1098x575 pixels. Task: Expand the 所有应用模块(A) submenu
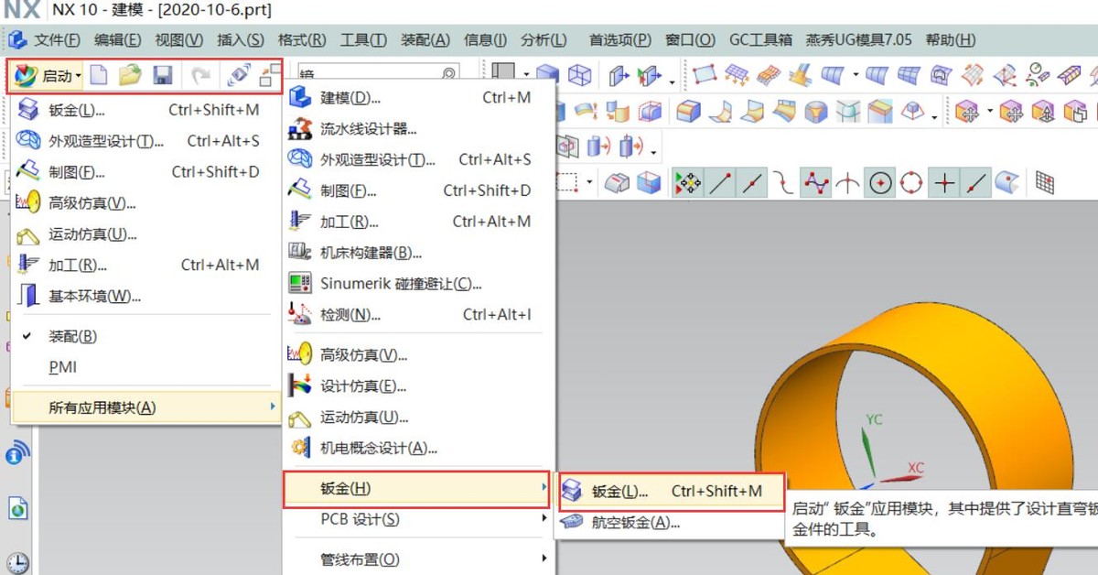point(145,407)
